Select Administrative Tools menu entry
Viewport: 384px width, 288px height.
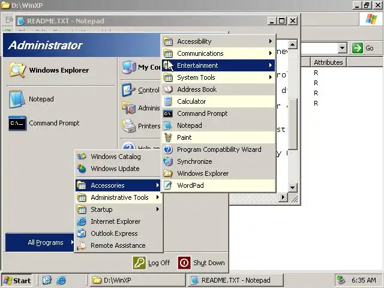(x=118, y=197)
